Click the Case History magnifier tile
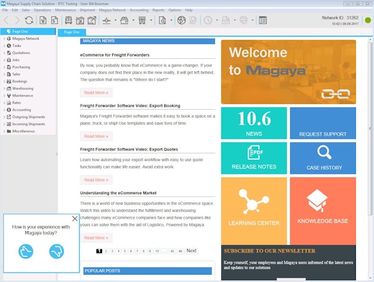Screen dimensions: 374x282 [x=323, y=158]
